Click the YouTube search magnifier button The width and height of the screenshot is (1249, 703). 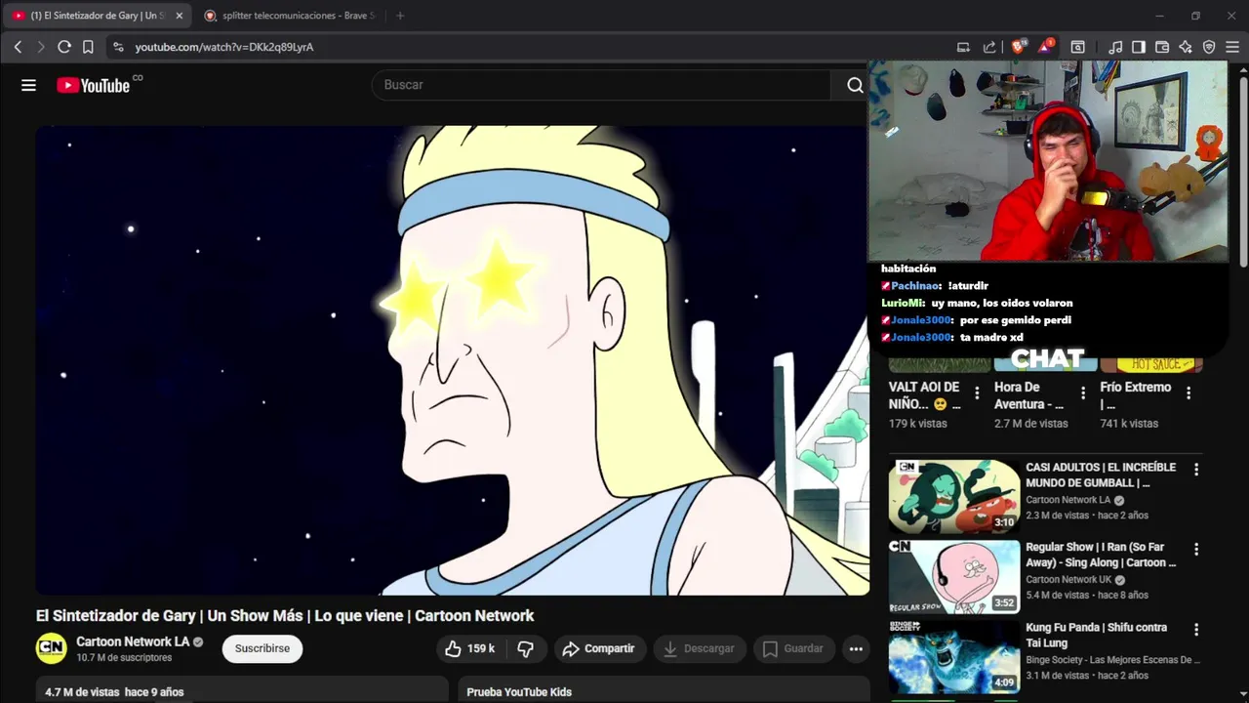(x=855, y=85)
